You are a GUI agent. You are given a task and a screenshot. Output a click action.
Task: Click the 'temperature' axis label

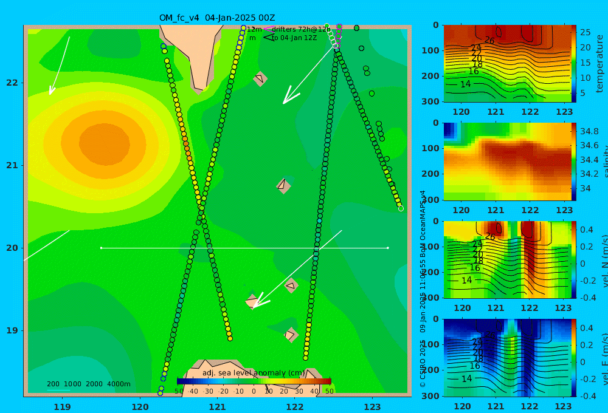click(599, 64)
